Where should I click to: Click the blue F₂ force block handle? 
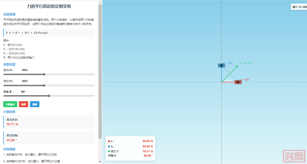click(x=221, y=65)
